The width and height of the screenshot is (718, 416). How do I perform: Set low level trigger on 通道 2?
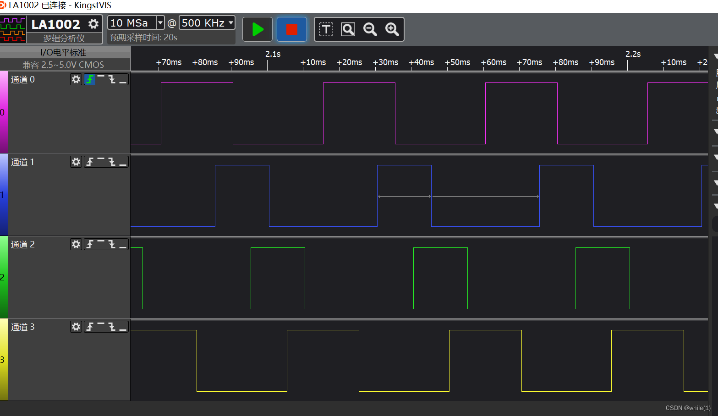[123, 244]
